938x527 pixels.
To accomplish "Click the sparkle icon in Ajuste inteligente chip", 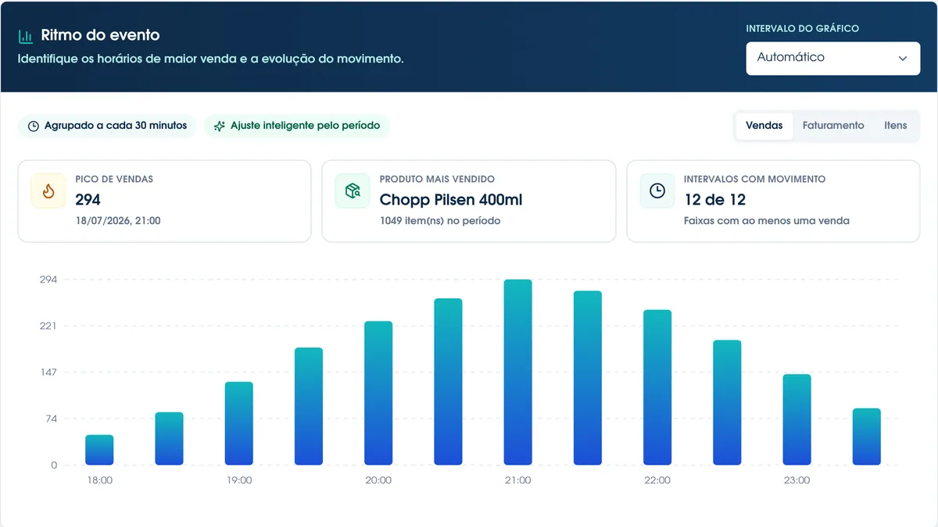I will click(x=220, y=126).
